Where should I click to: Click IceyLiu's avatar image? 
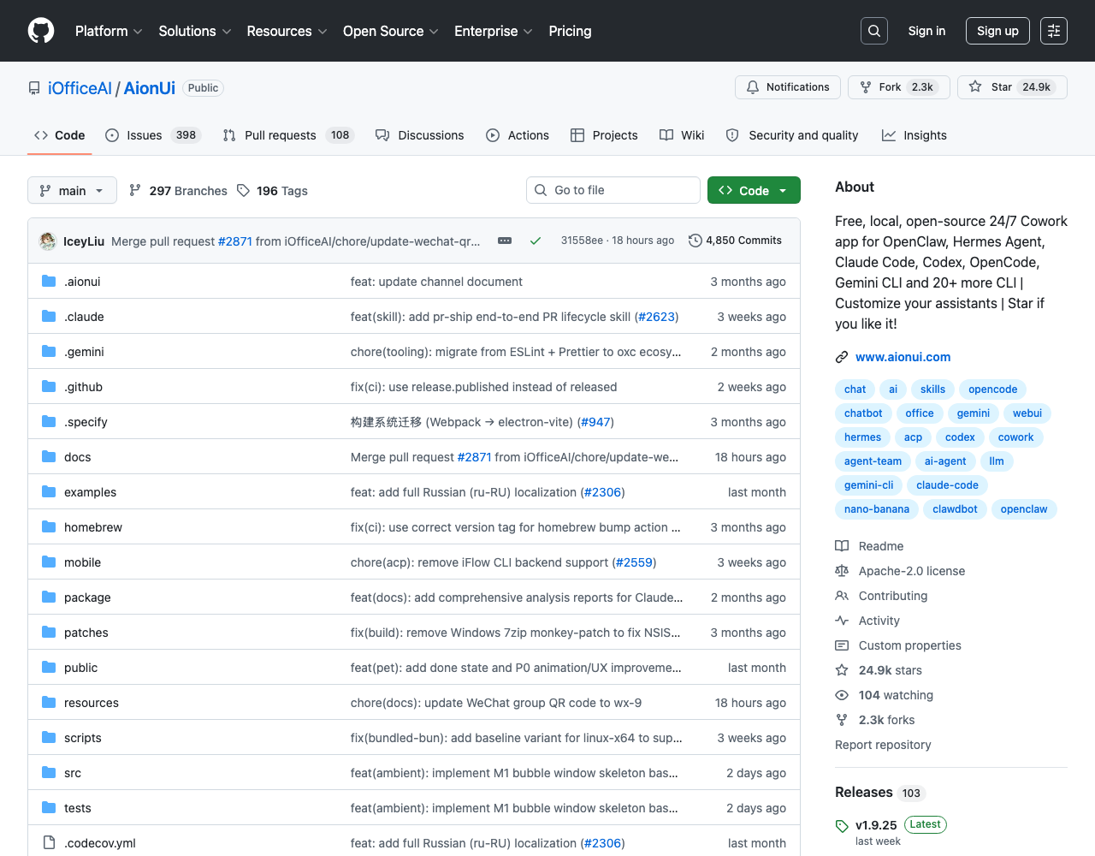[x=48, y=241]
